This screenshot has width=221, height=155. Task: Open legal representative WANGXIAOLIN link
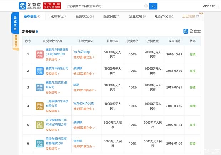84,104
